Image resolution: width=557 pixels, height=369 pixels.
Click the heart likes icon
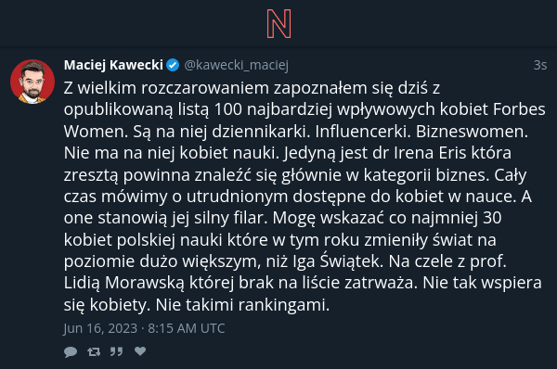click(x=140, y=351)
